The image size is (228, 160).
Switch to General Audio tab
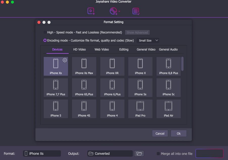[x=168, y=49]
